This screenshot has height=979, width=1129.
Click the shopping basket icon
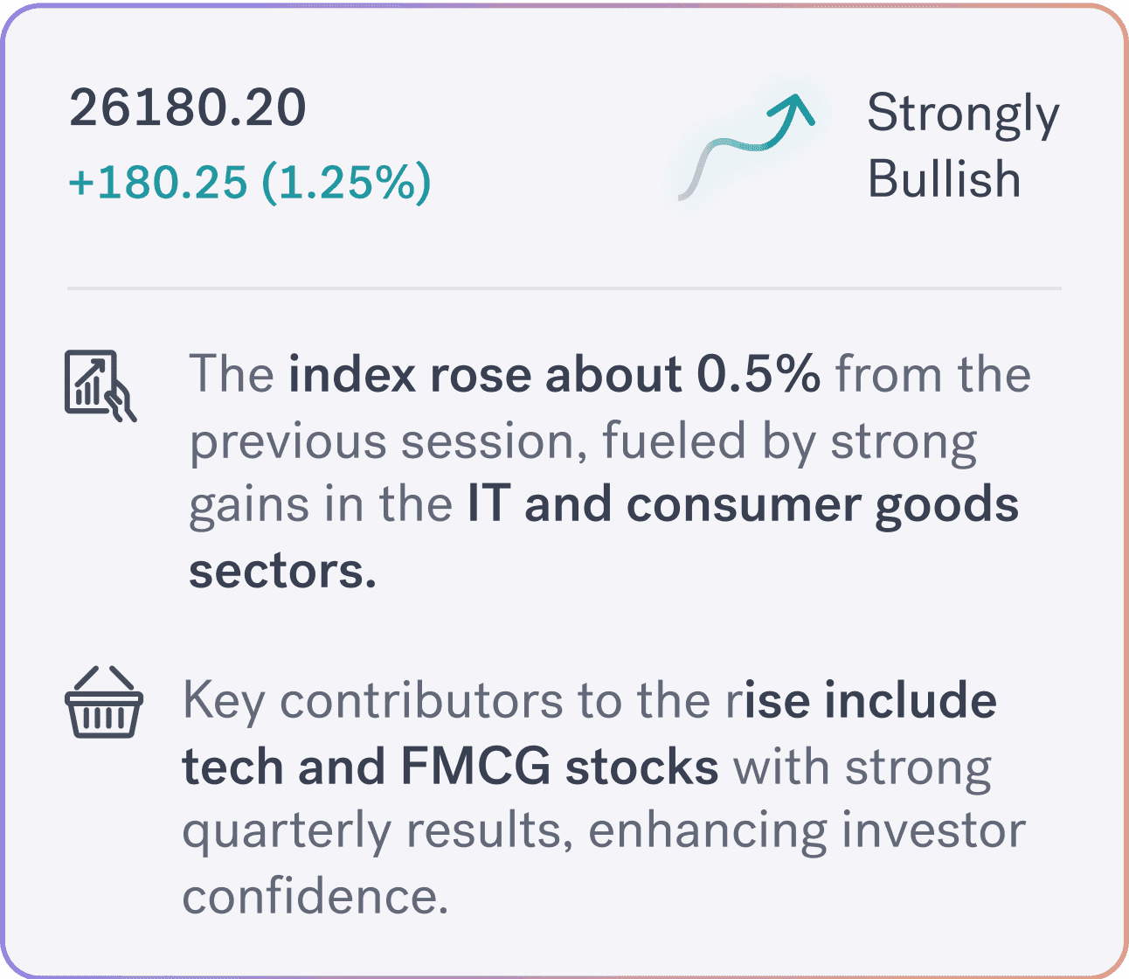tap(104, 704)
